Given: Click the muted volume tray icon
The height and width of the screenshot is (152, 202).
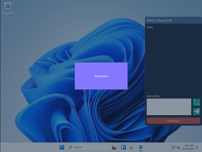Looking at the screenshot, I should pyautogui.click(x=178, y=147).
